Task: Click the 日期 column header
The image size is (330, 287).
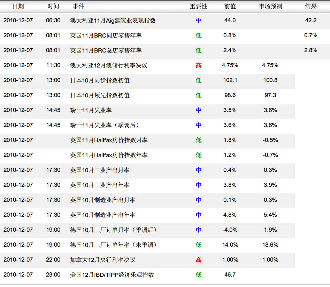Action: coord(18,6)
